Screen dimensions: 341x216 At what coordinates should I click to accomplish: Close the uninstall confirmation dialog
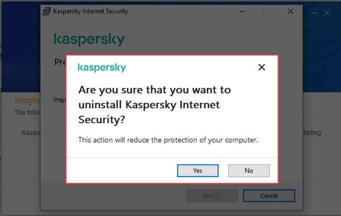coord(261,67)
